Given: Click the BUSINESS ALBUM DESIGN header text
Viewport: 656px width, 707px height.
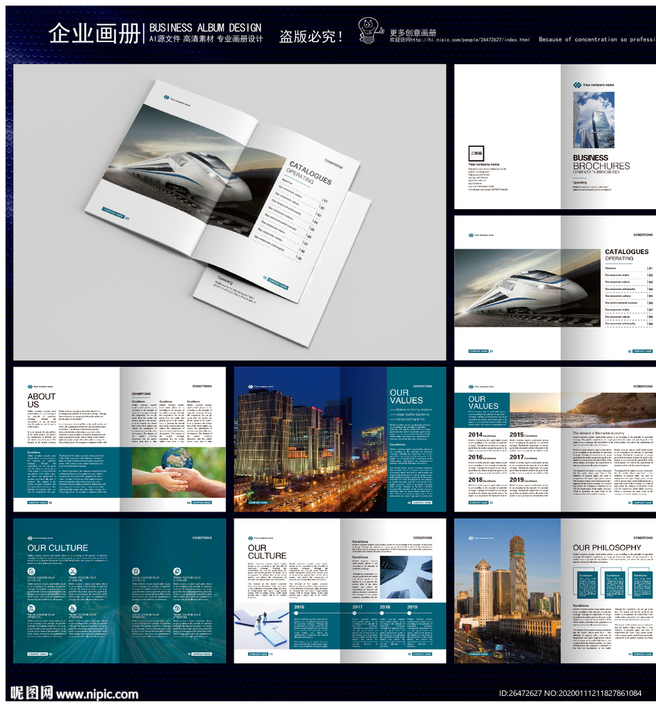Looking at the screenshot, I should click(x=205, y=28).
